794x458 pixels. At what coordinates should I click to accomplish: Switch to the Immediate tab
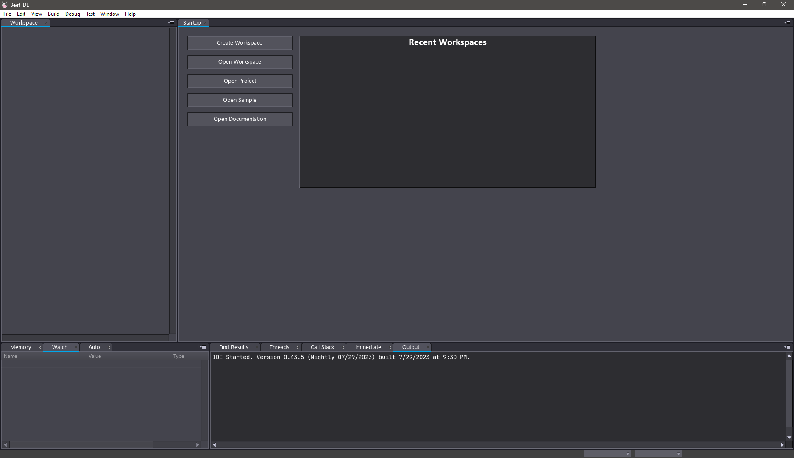pos(368,347)
